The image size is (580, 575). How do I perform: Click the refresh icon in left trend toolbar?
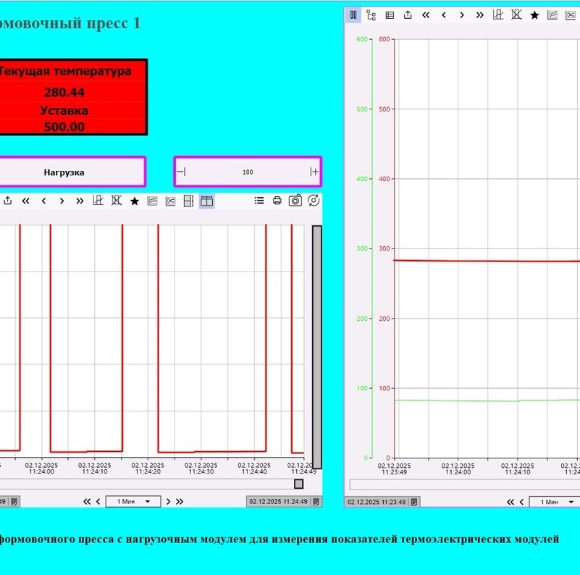pos(314,201)
